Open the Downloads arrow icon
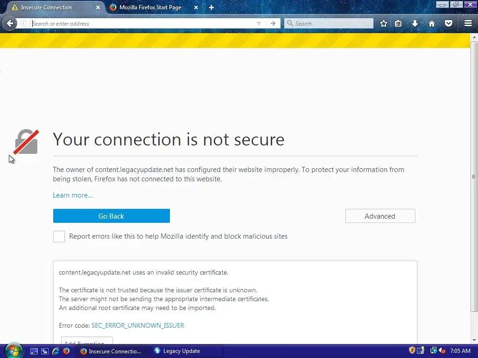The width and height of the screenshot is (478, 358). [x=415, y=23]
